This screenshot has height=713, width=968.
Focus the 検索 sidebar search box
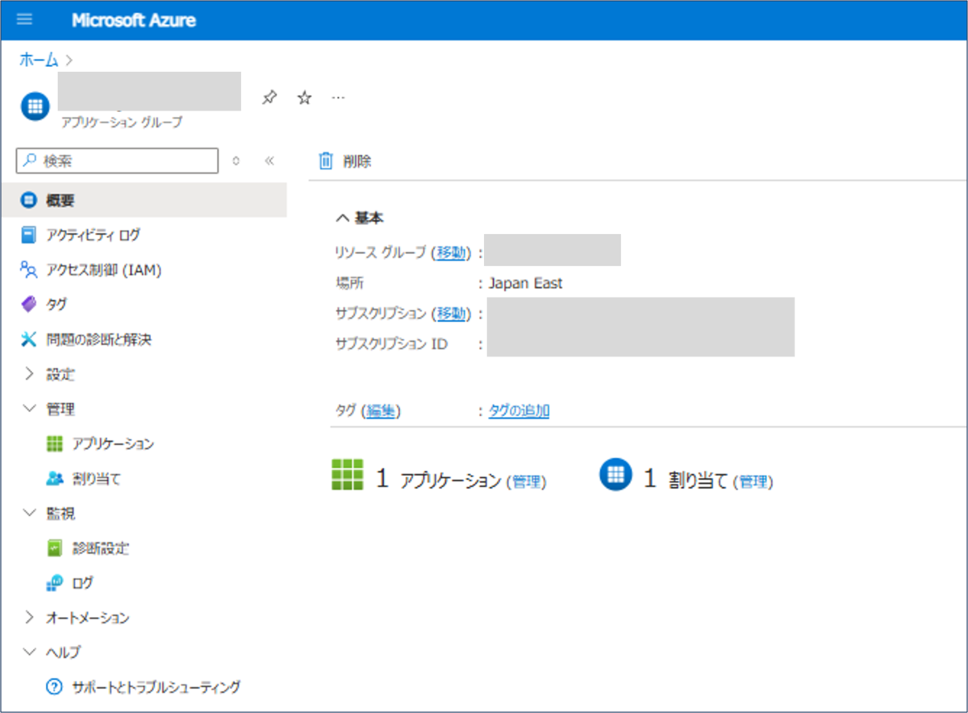[118, 161]
